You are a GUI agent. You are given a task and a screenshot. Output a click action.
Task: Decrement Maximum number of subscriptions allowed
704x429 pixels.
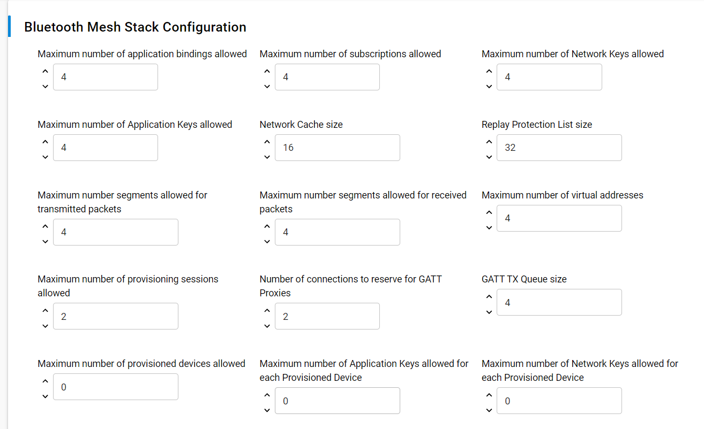pos(267,86)
